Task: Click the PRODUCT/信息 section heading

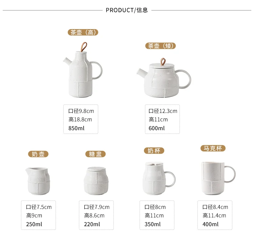Action: [127, 10]
